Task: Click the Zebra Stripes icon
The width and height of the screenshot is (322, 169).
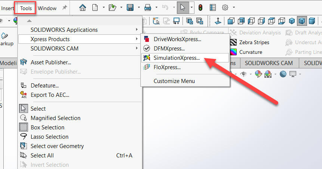Action: pos(233,43)
